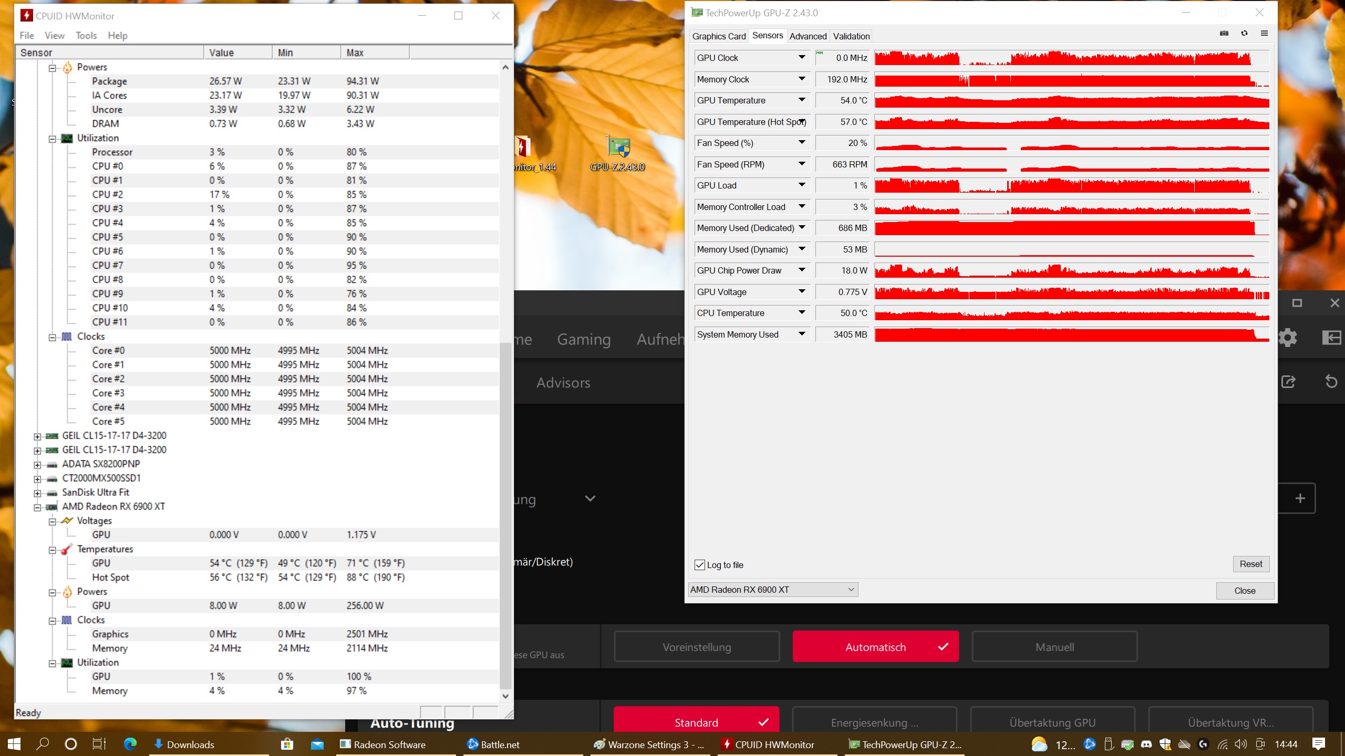Click the Discord tray icon
This screenshot has width=1345, height=756.
click(x=1146, y=744)
